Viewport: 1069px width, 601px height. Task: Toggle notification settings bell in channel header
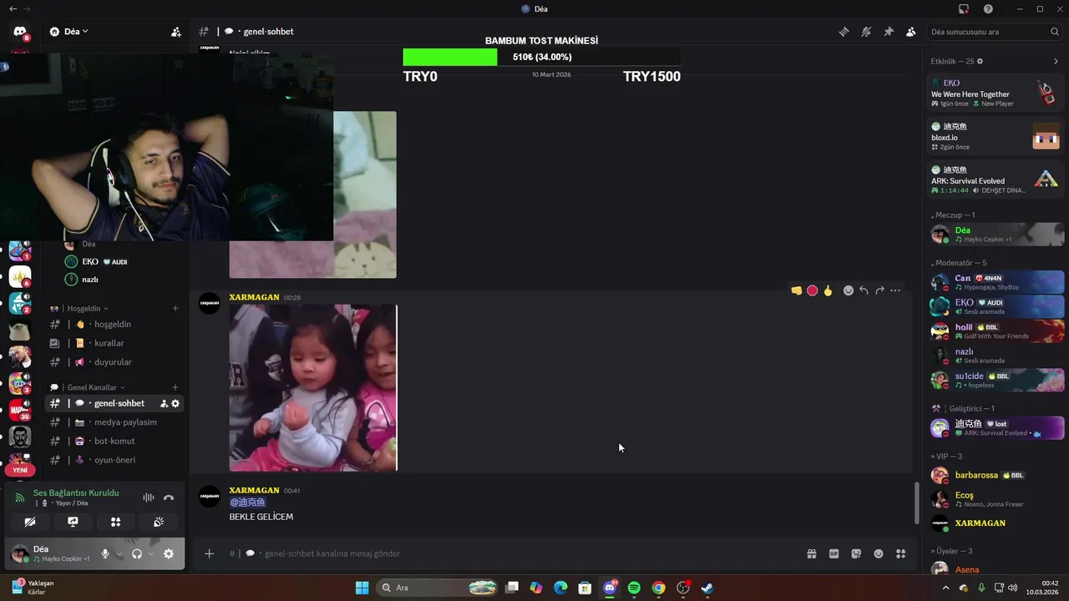click(866, 32)
